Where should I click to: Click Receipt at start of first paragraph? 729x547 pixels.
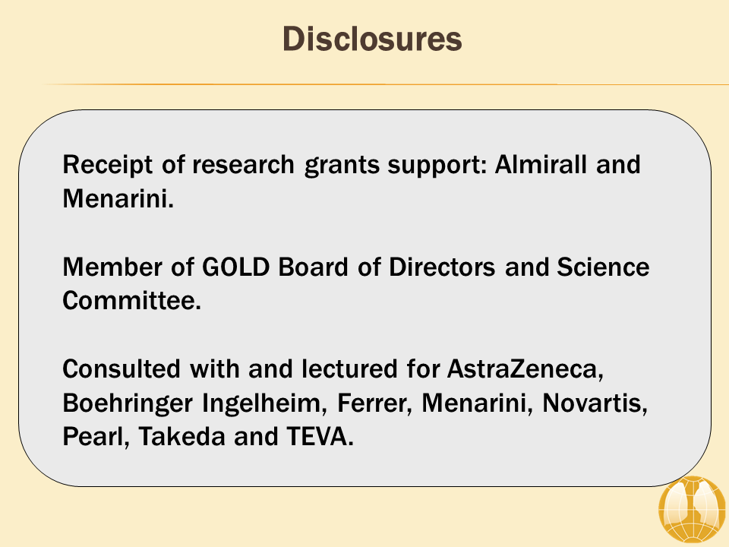pyautogui.click(x=107, y=165)
